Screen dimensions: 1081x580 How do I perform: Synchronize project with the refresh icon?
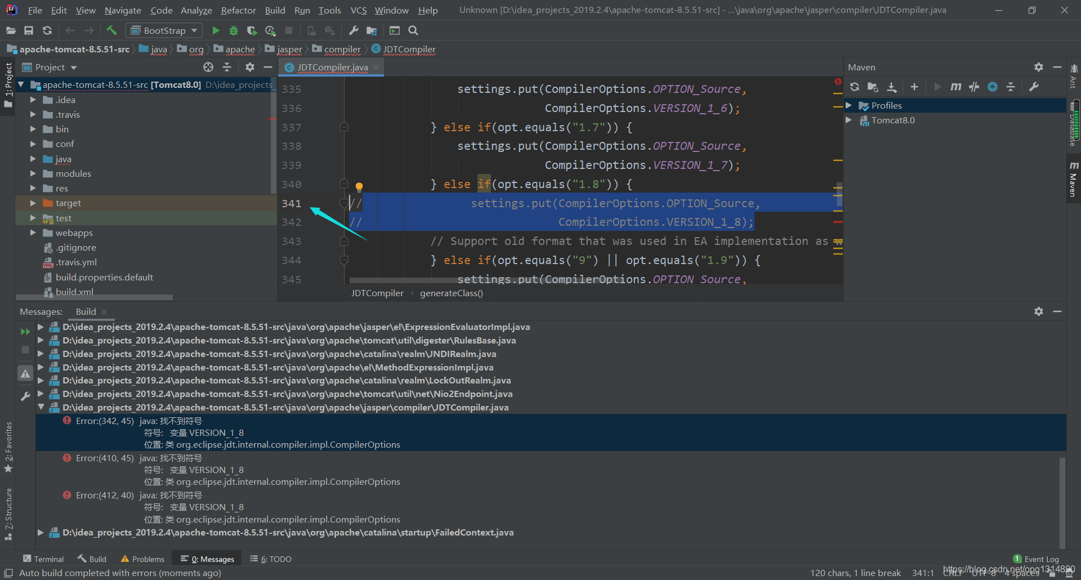coord(47,30)
